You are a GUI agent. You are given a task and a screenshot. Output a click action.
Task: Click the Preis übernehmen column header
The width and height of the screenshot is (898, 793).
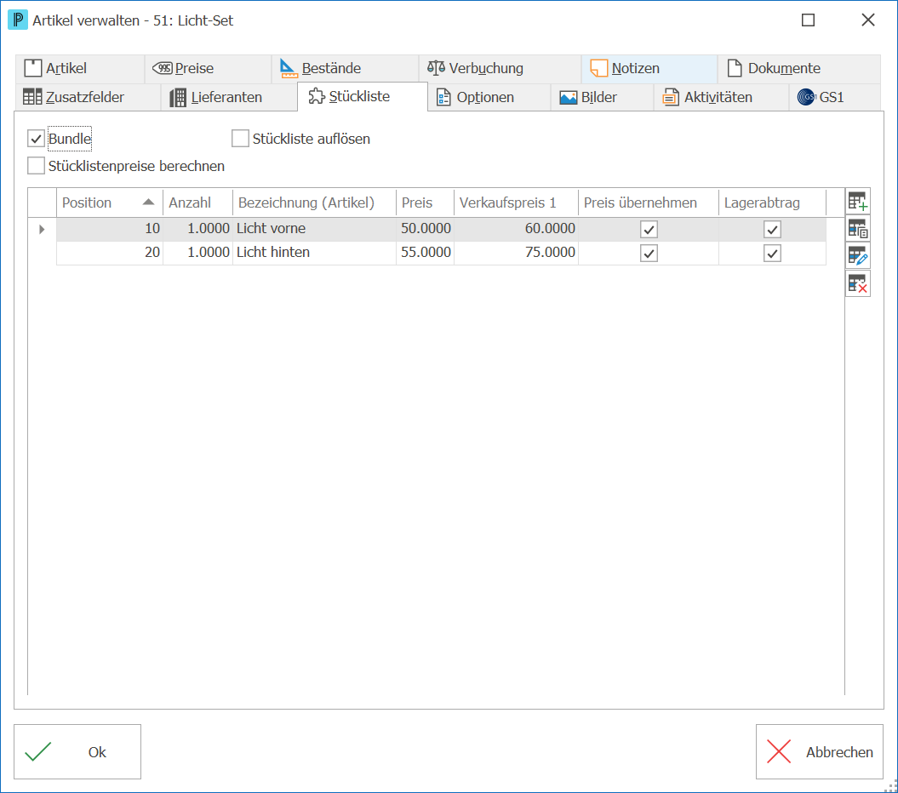point(649,203)
